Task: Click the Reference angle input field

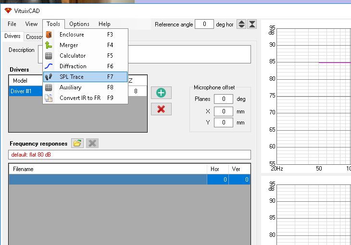Action: [204, 24]
